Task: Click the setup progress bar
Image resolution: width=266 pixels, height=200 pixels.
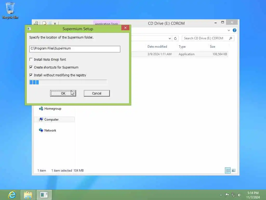Action: [x=68, y=82]
